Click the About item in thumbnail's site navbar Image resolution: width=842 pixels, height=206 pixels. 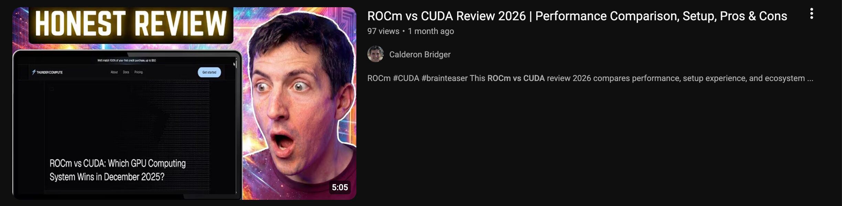pos(114,72)
